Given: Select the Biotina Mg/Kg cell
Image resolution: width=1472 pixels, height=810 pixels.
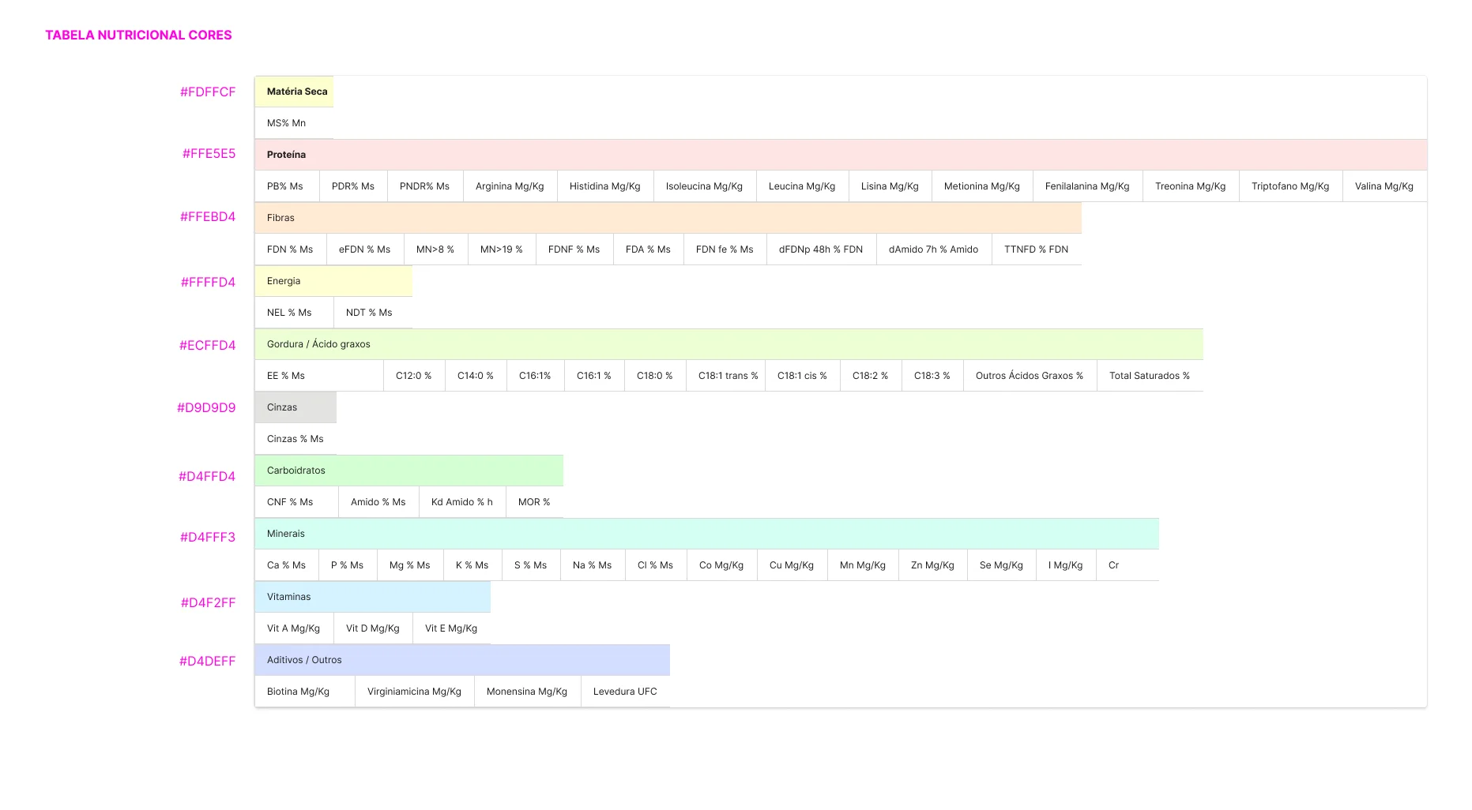Looking at the screenshot, I should tap(305, 692).
